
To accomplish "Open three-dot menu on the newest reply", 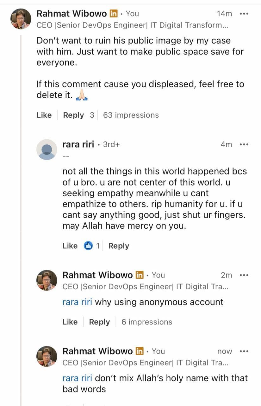I will [x=244, y=351].
